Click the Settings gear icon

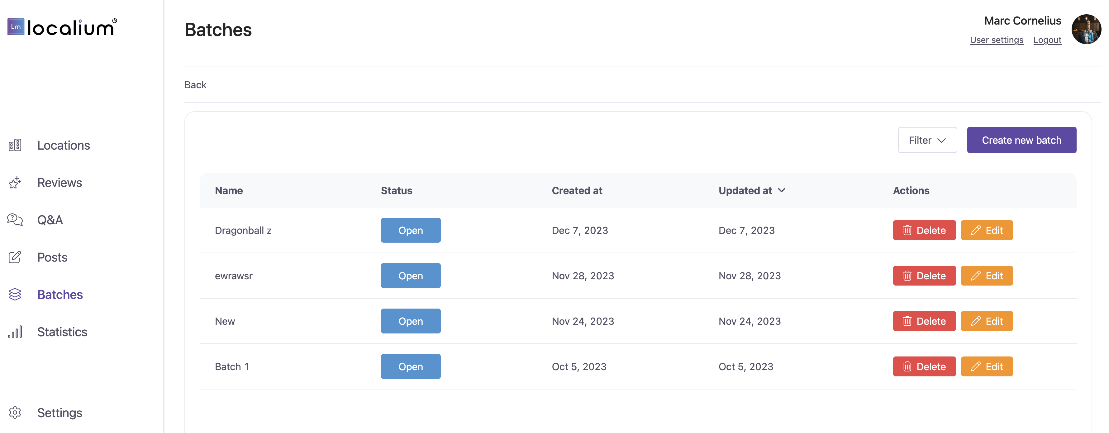[15, 413]
